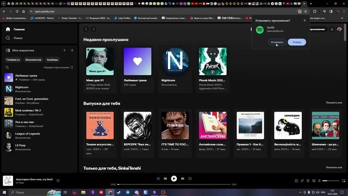
Task: Open the Nightcore artist card
Action: (x=175, y=69)
